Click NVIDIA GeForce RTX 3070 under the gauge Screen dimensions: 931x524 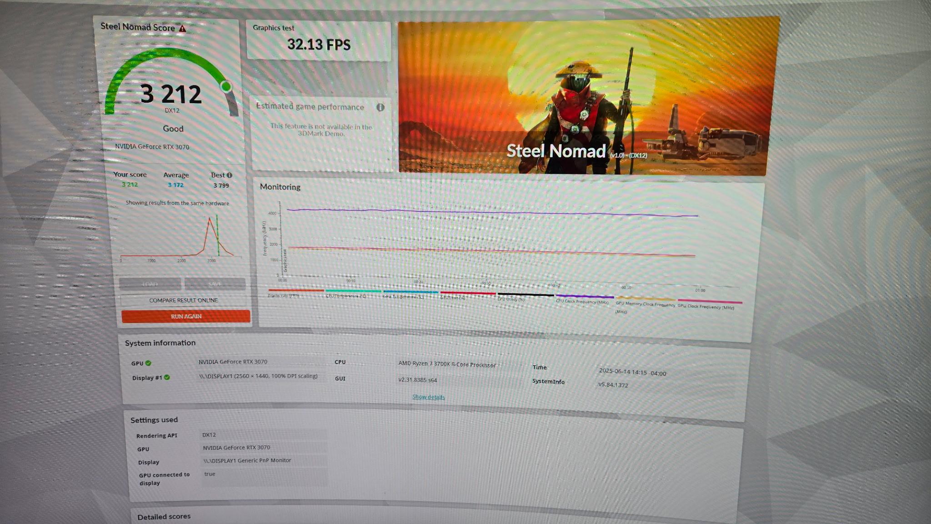152,147
